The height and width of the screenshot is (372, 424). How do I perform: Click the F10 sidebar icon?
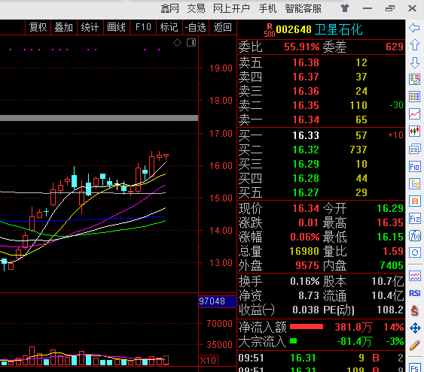414,166
